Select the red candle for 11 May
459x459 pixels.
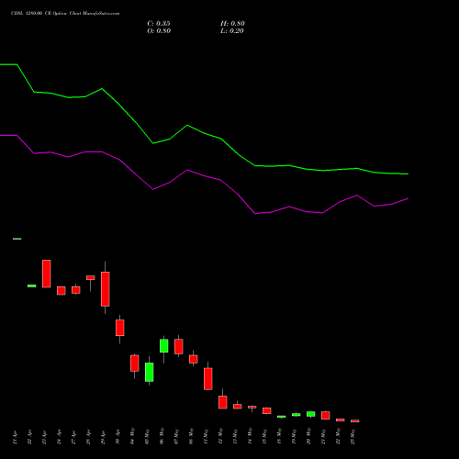coord(208,378)
